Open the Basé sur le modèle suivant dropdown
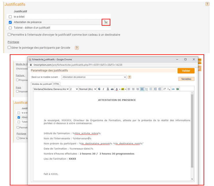 [94, 77]
